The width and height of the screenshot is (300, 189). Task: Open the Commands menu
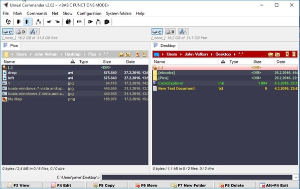[x=37, y=13]
